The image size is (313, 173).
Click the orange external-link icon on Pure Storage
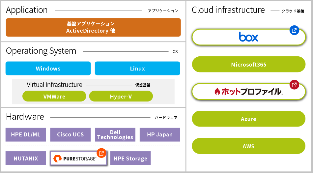pos(101,153)
